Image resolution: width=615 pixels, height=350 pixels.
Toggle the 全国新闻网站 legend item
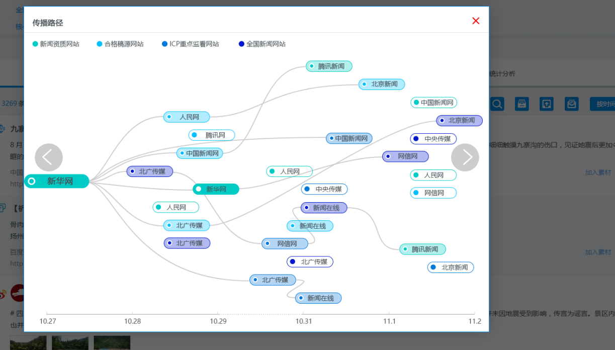[262, 44]
